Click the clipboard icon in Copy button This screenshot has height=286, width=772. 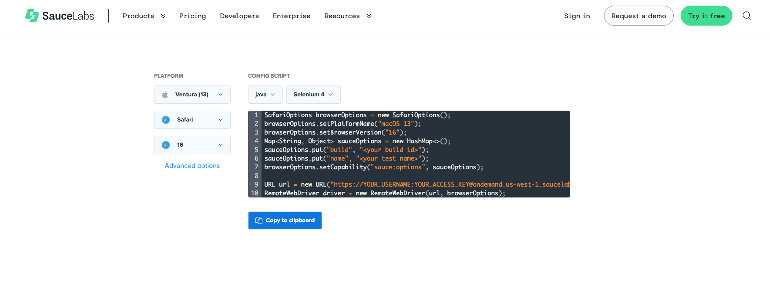pos(259,220)
